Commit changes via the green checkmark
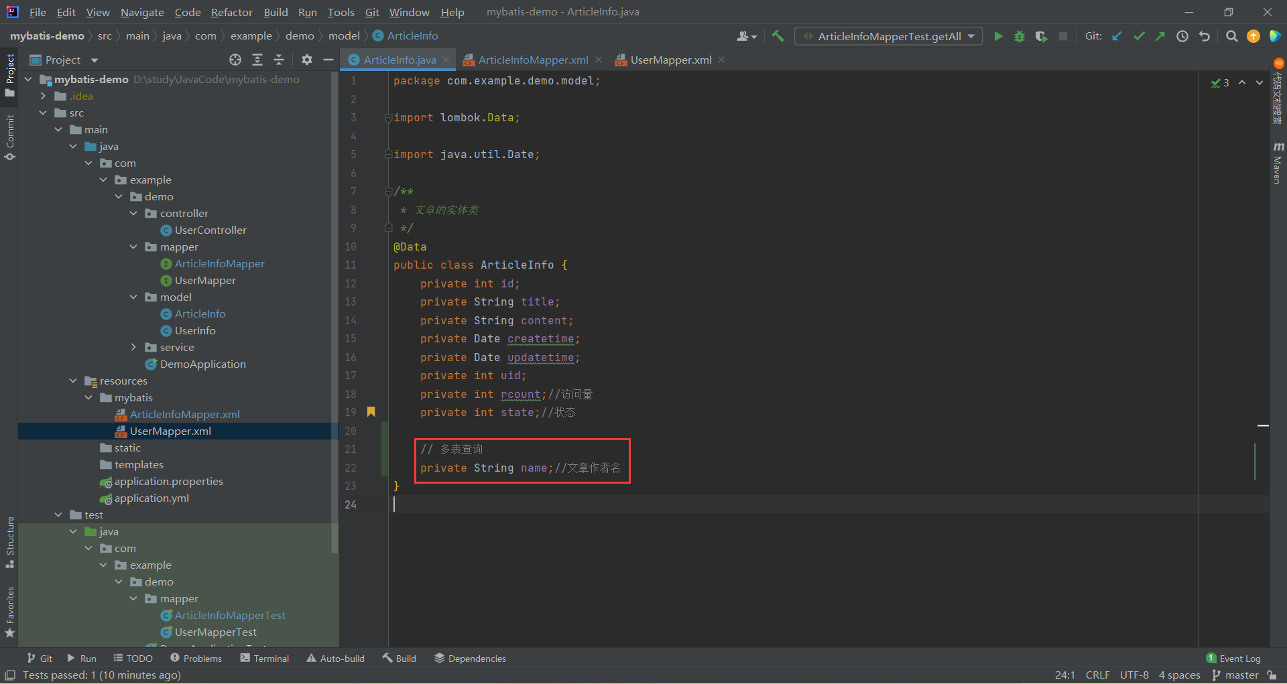This screenshot has height=684, width=1287. point(1139,36)
